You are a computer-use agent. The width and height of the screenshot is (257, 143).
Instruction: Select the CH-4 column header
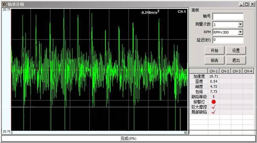248,71
